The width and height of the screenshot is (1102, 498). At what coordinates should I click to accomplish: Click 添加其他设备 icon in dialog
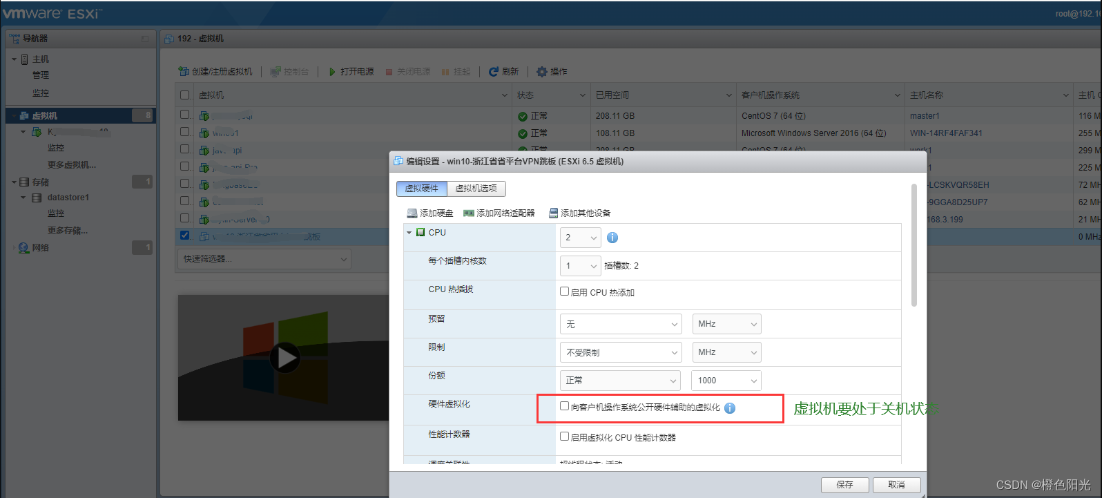[553, 213]
